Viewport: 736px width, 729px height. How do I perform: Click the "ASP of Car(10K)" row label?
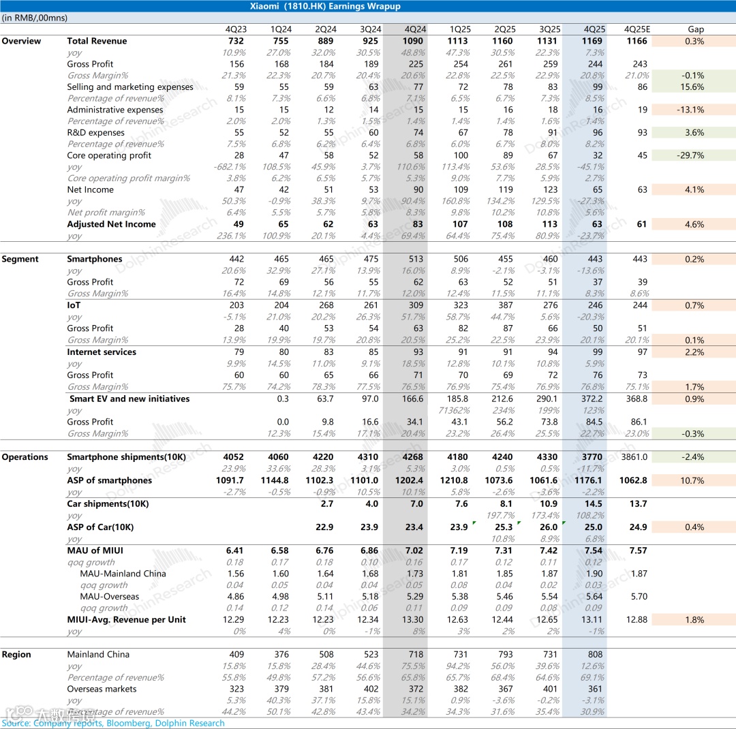click(100, 527)
